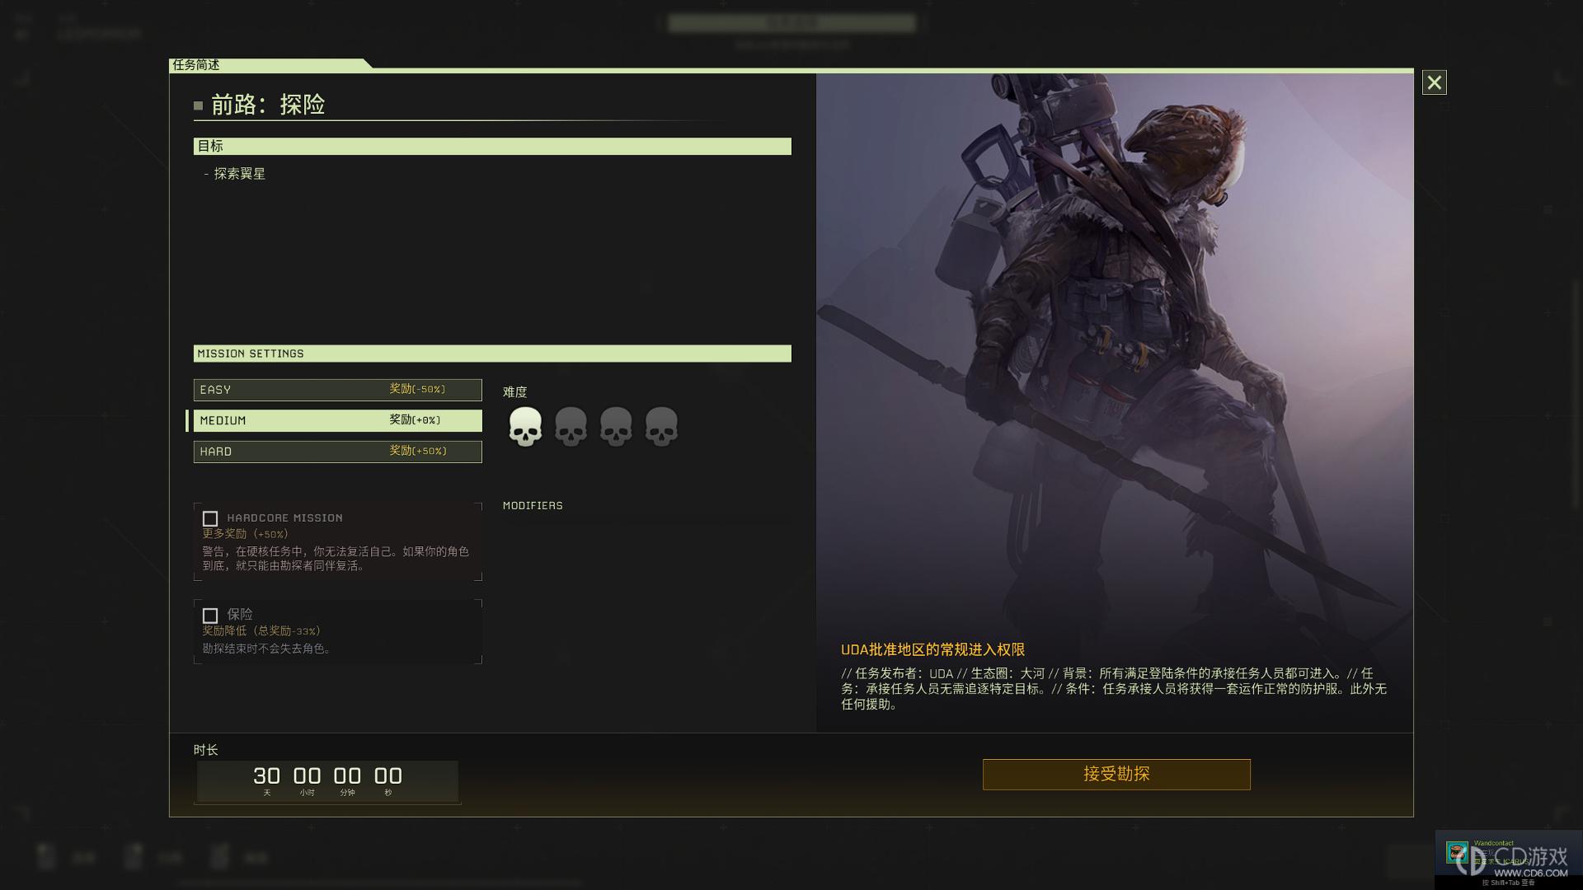Click the 奖励降低 (总奖励-33%) insurance text
Image resolution: width=1583 pixels, height=890 pixels.
[x=261, y=631]
